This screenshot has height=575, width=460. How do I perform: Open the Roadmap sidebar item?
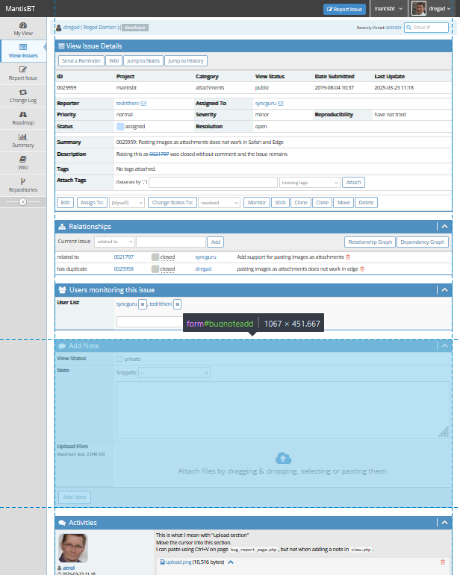coord(22,118)
